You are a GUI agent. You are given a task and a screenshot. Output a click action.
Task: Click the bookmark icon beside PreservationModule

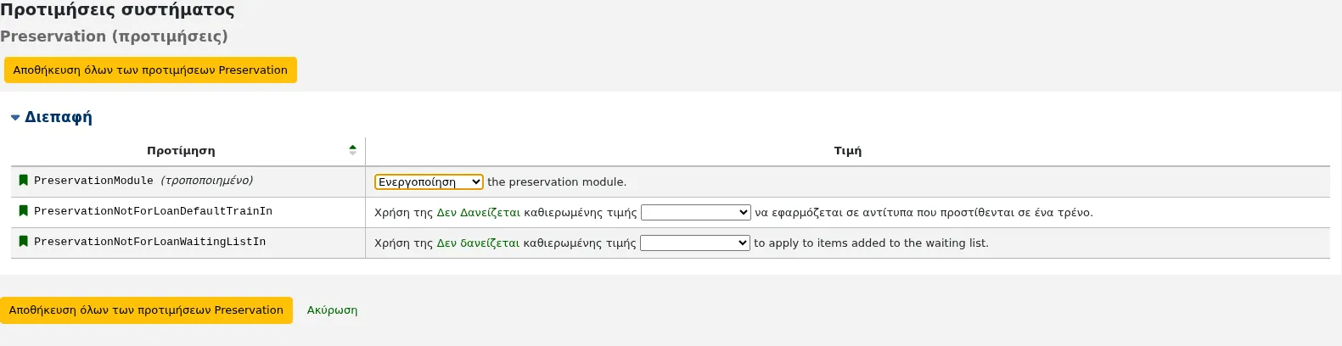(x=24, y=181)
